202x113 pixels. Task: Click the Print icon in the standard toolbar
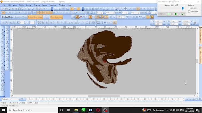[19, 9]
